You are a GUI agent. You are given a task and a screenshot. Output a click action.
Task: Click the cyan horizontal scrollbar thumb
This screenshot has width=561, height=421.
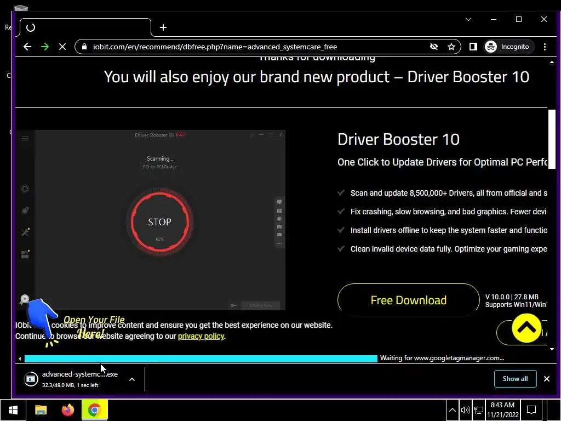coord(201,359)
